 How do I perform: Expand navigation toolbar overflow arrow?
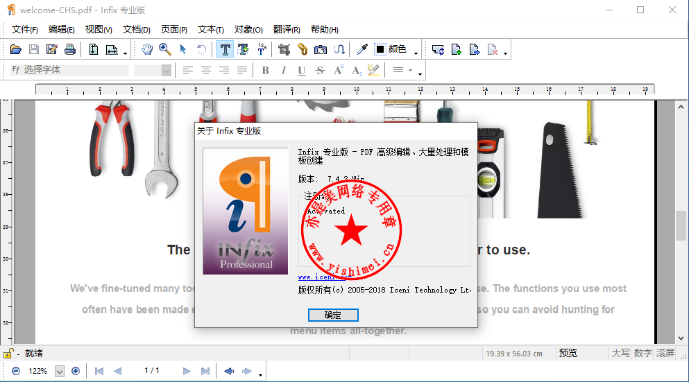(261, 376)
